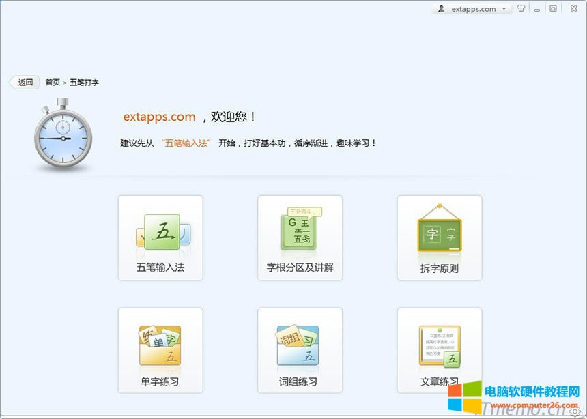This screenshot has width=587, height=419.
Task: Click the Windows logo watermark at bottom right
Action: pos(463,399)
